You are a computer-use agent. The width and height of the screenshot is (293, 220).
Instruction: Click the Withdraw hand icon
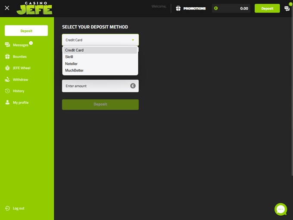7,80
